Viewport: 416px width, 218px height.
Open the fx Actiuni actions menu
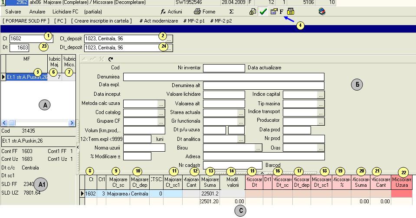coord(171,12)
